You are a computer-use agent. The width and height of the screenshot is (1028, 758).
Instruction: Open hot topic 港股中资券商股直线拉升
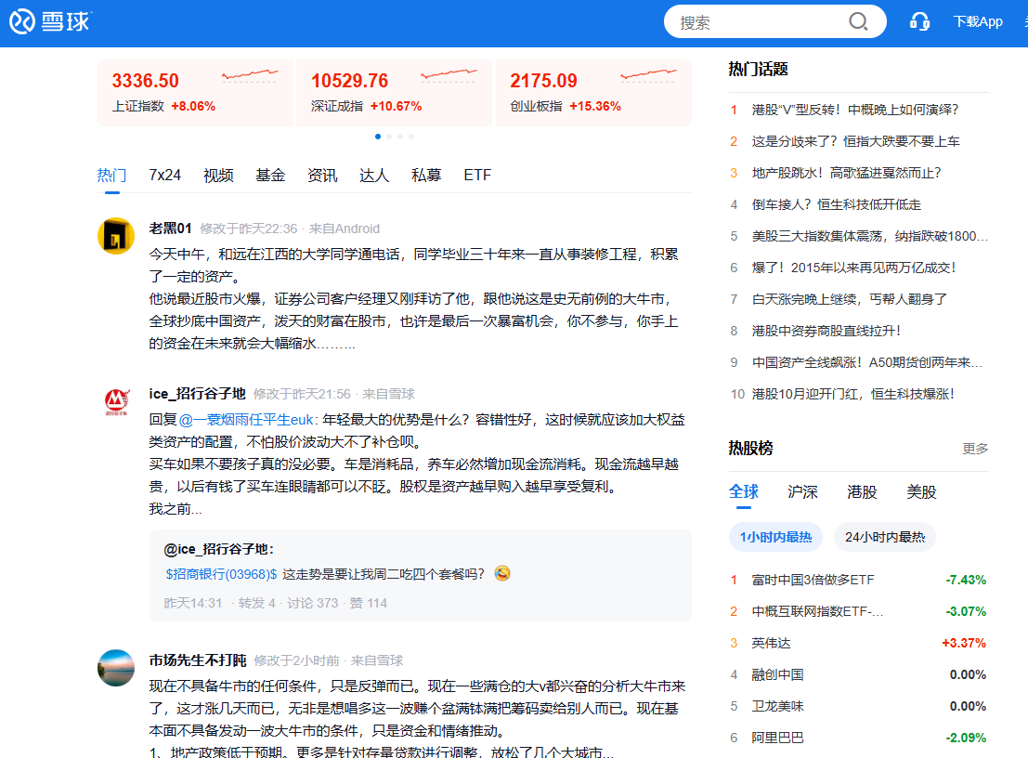tap(826, 331)
